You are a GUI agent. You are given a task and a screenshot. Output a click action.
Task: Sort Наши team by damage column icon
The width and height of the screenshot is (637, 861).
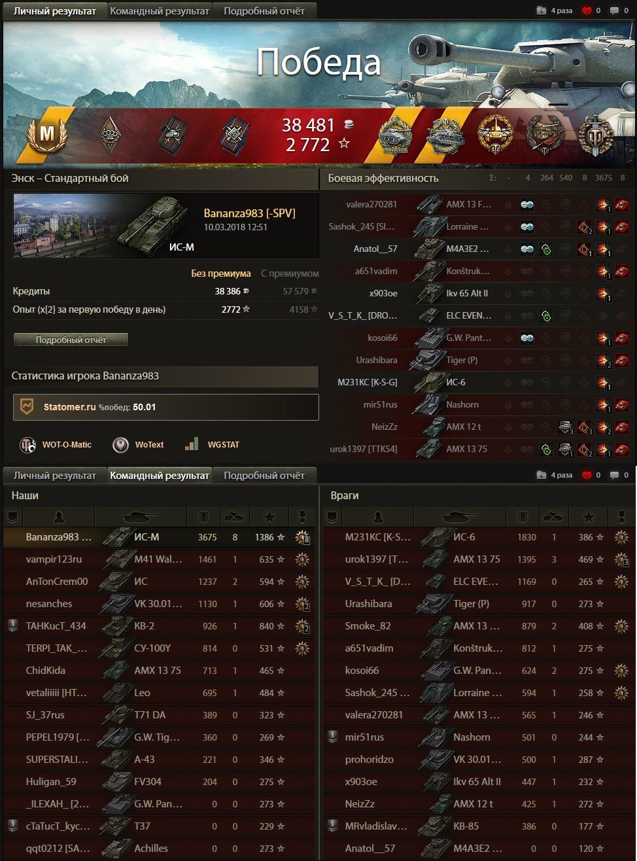[x=204, y=518]
